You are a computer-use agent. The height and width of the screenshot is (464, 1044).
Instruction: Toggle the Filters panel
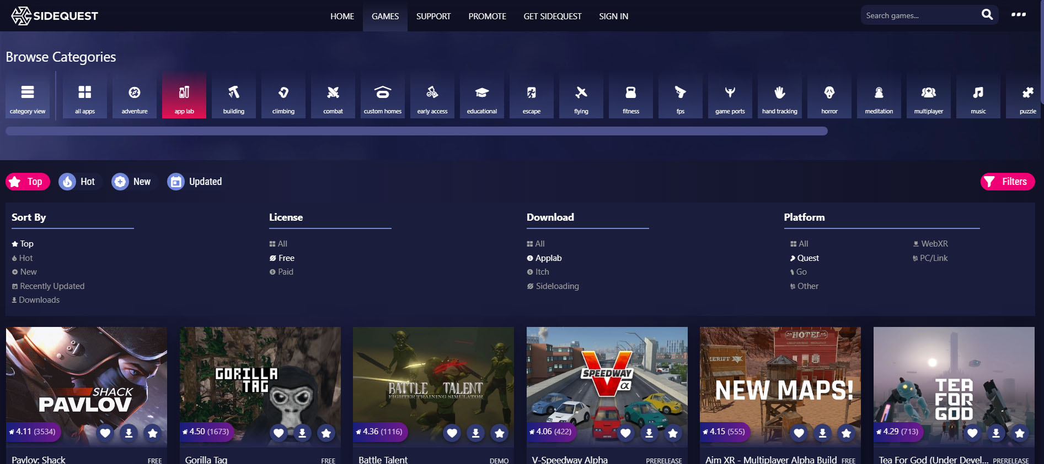pos(1008,182)
